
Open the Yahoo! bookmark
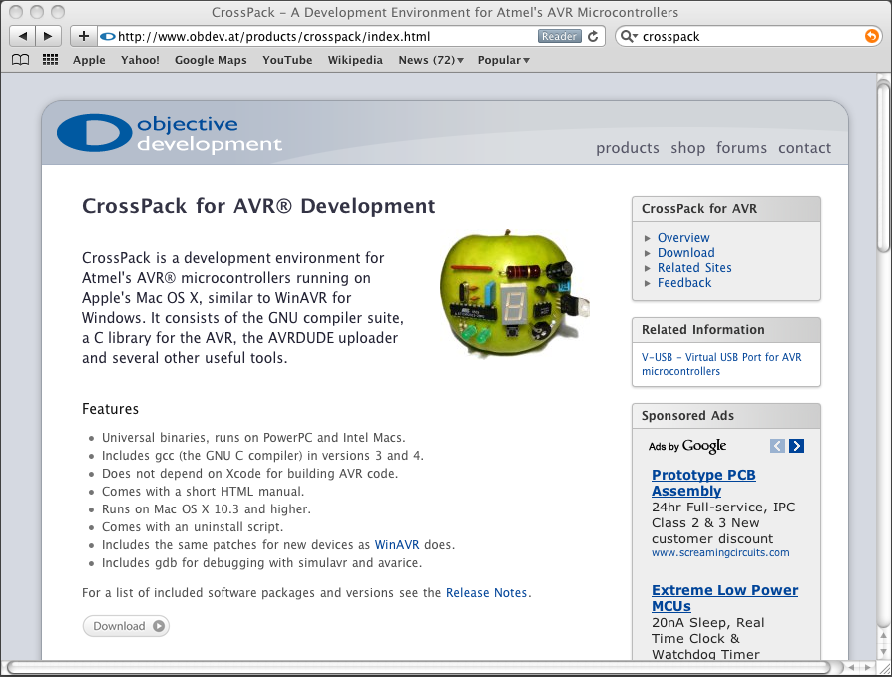[140, 60]
